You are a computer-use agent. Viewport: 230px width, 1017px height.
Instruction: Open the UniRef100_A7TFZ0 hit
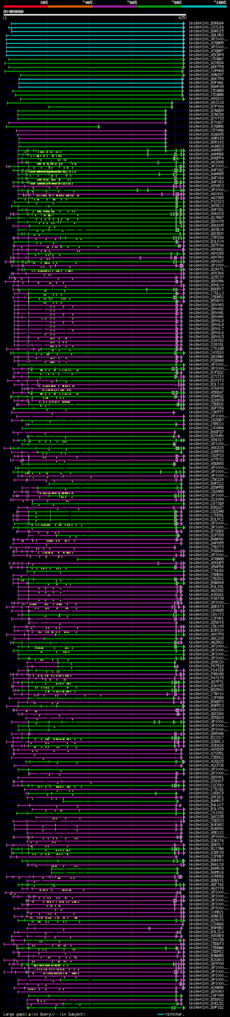(206, 460)
